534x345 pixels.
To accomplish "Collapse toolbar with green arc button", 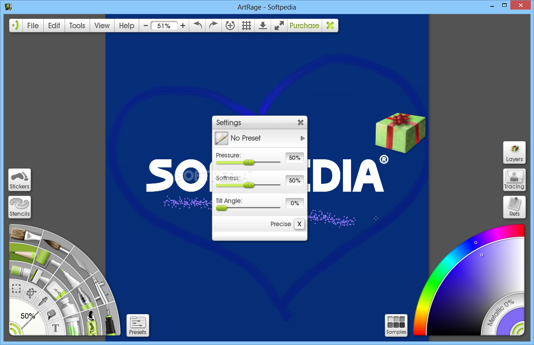I will (x=15, y=25).
